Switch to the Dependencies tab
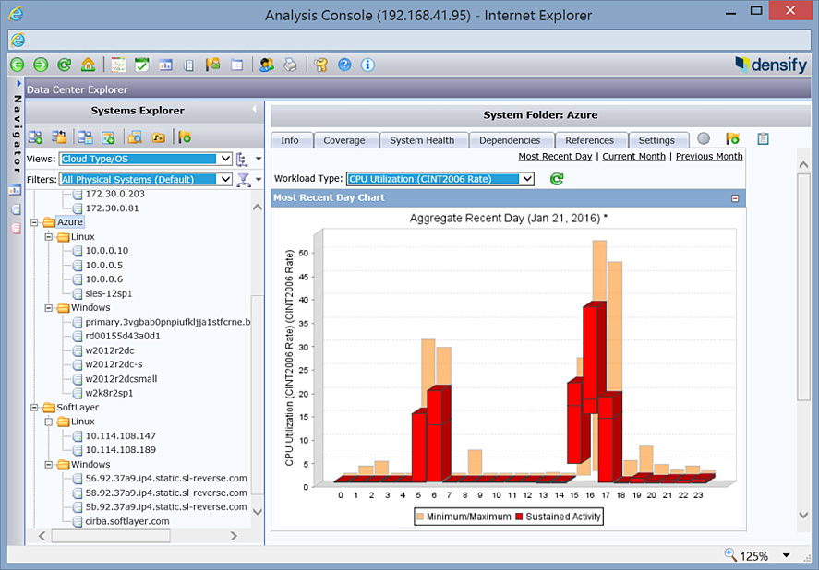 point(510,140)
